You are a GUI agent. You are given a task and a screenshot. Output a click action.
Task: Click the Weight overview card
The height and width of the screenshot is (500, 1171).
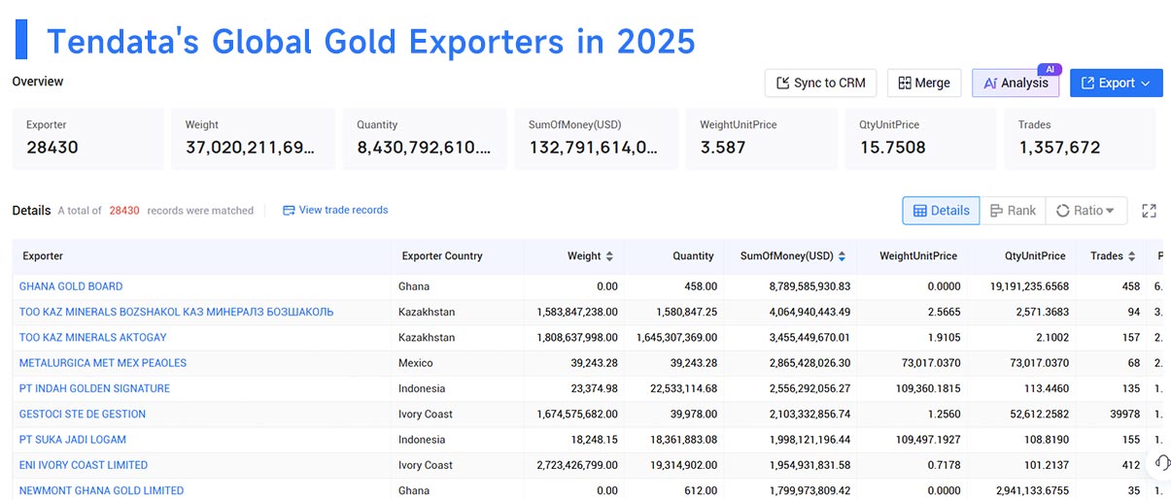coord(253,138)
